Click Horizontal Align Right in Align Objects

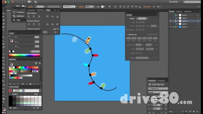[x=39, y=16]
